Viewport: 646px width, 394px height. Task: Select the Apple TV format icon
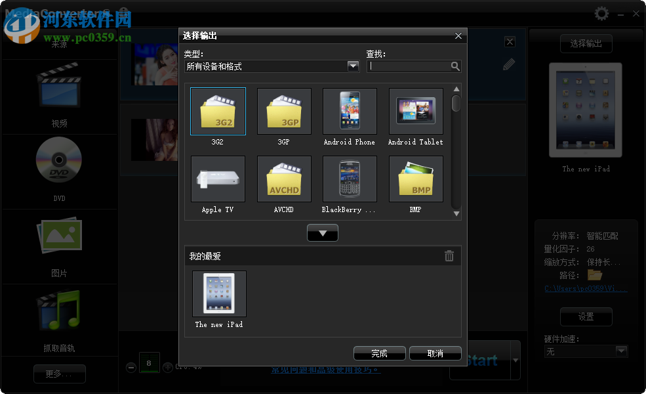click(218, 179)
